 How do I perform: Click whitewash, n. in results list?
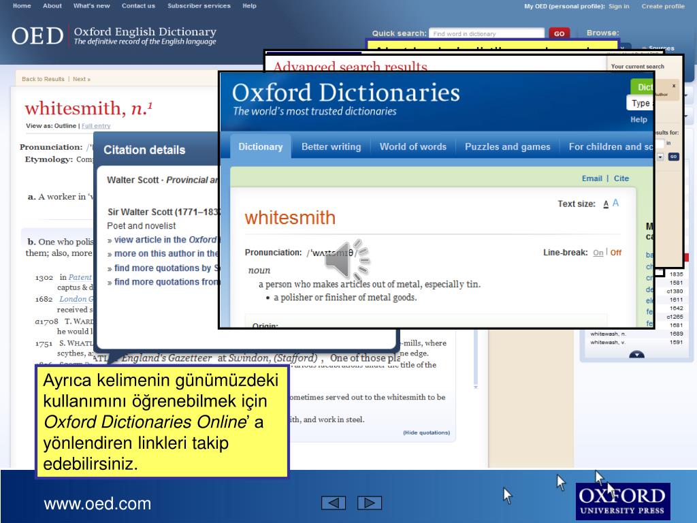[608, 334]
